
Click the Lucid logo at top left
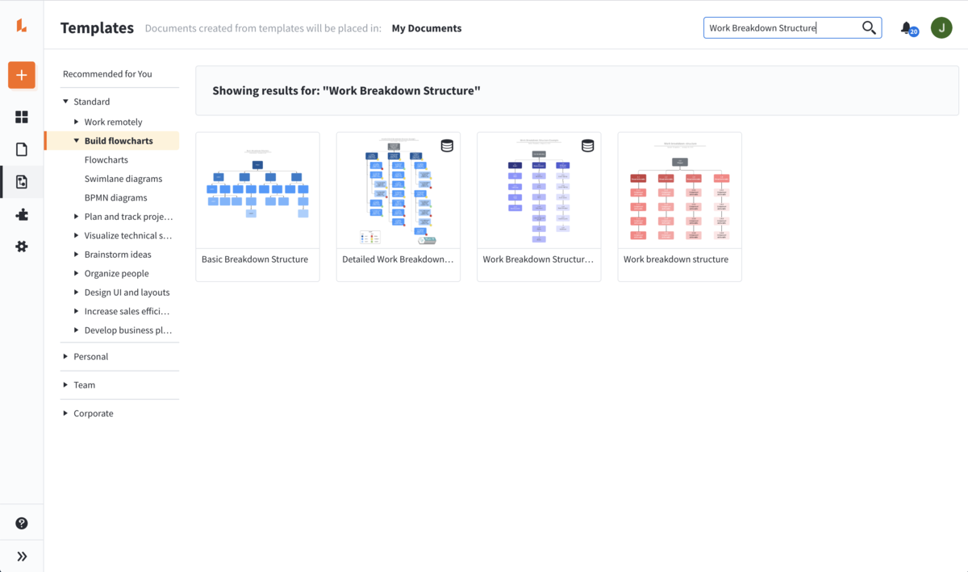coord(21,24)
